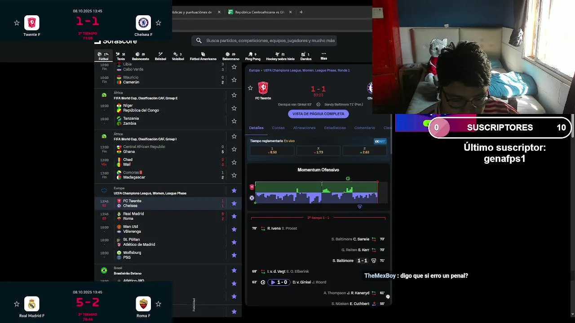The width and height of the screenshot is (575, 323).
Task: Click the Africa icon beside CAF Group E
Action: click(x=104, y=95)
